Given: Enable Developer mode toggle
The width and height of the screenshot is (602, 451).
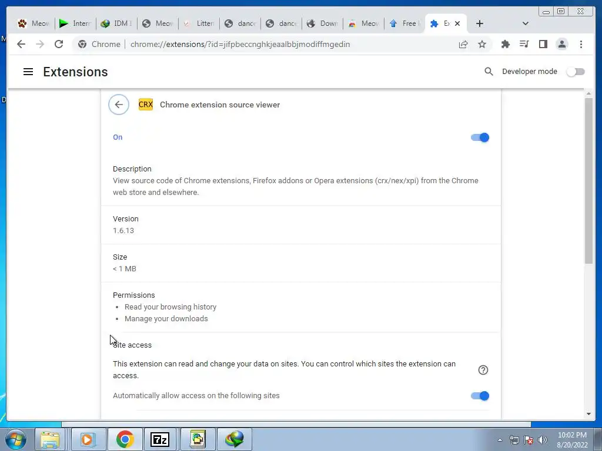Looking at the screenshot, I should (x=576, y=72).
